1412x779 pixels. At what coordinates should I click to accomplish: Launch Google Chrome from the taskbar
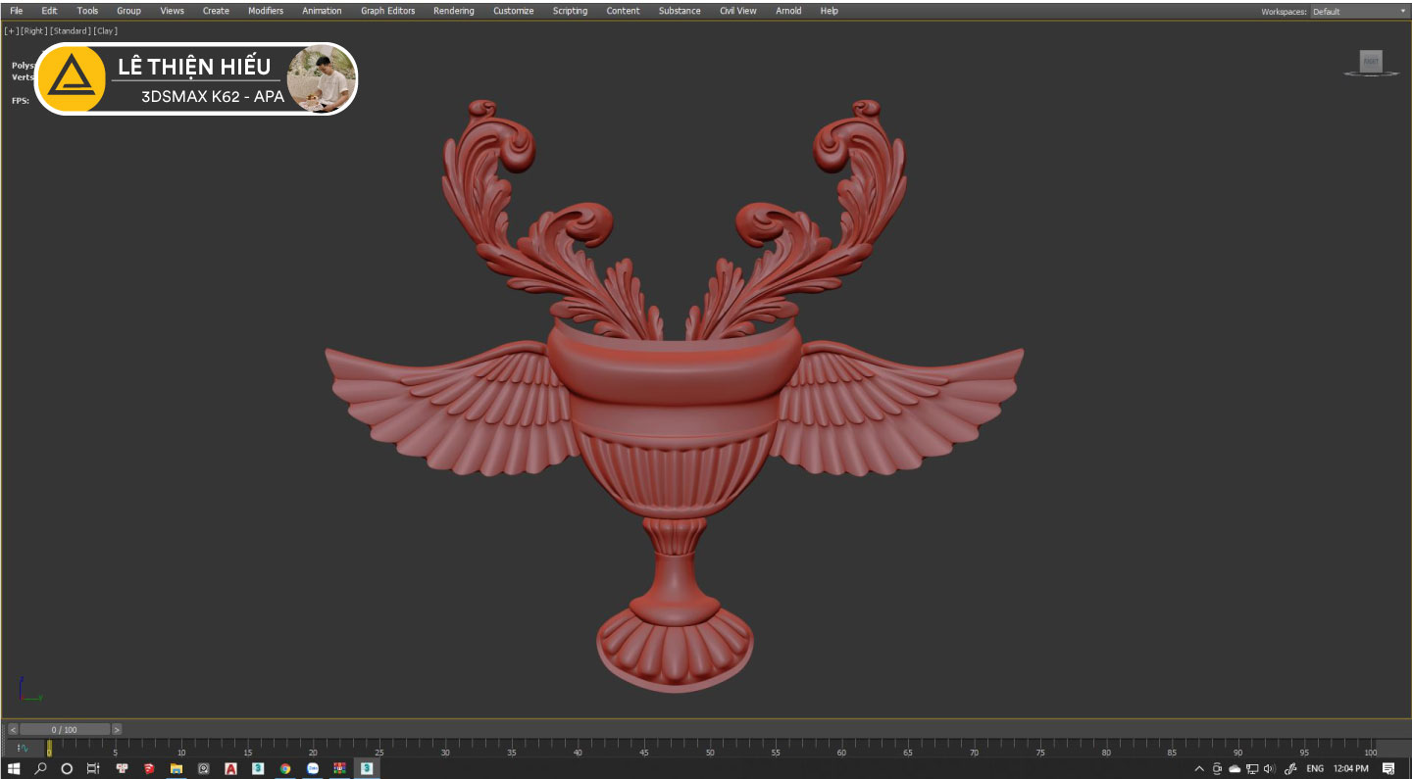coord(285,769)
